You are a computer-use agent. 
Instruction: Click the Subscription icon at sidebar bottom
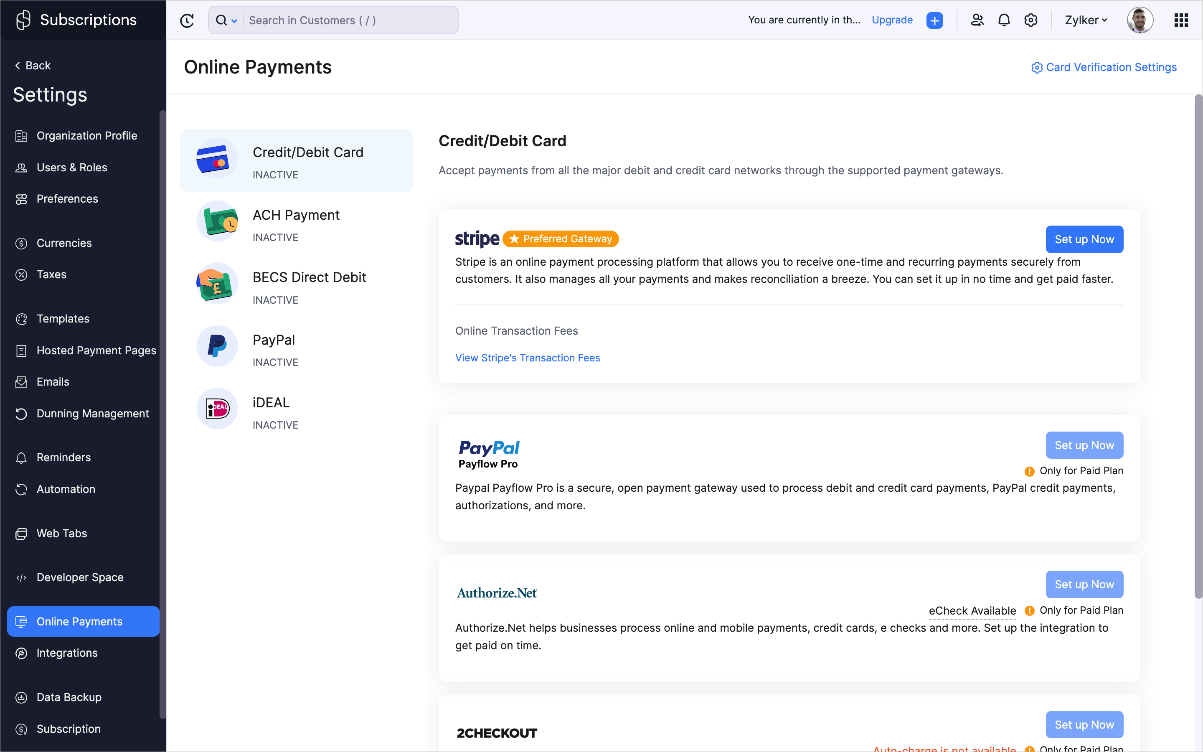tap(21, 729)
